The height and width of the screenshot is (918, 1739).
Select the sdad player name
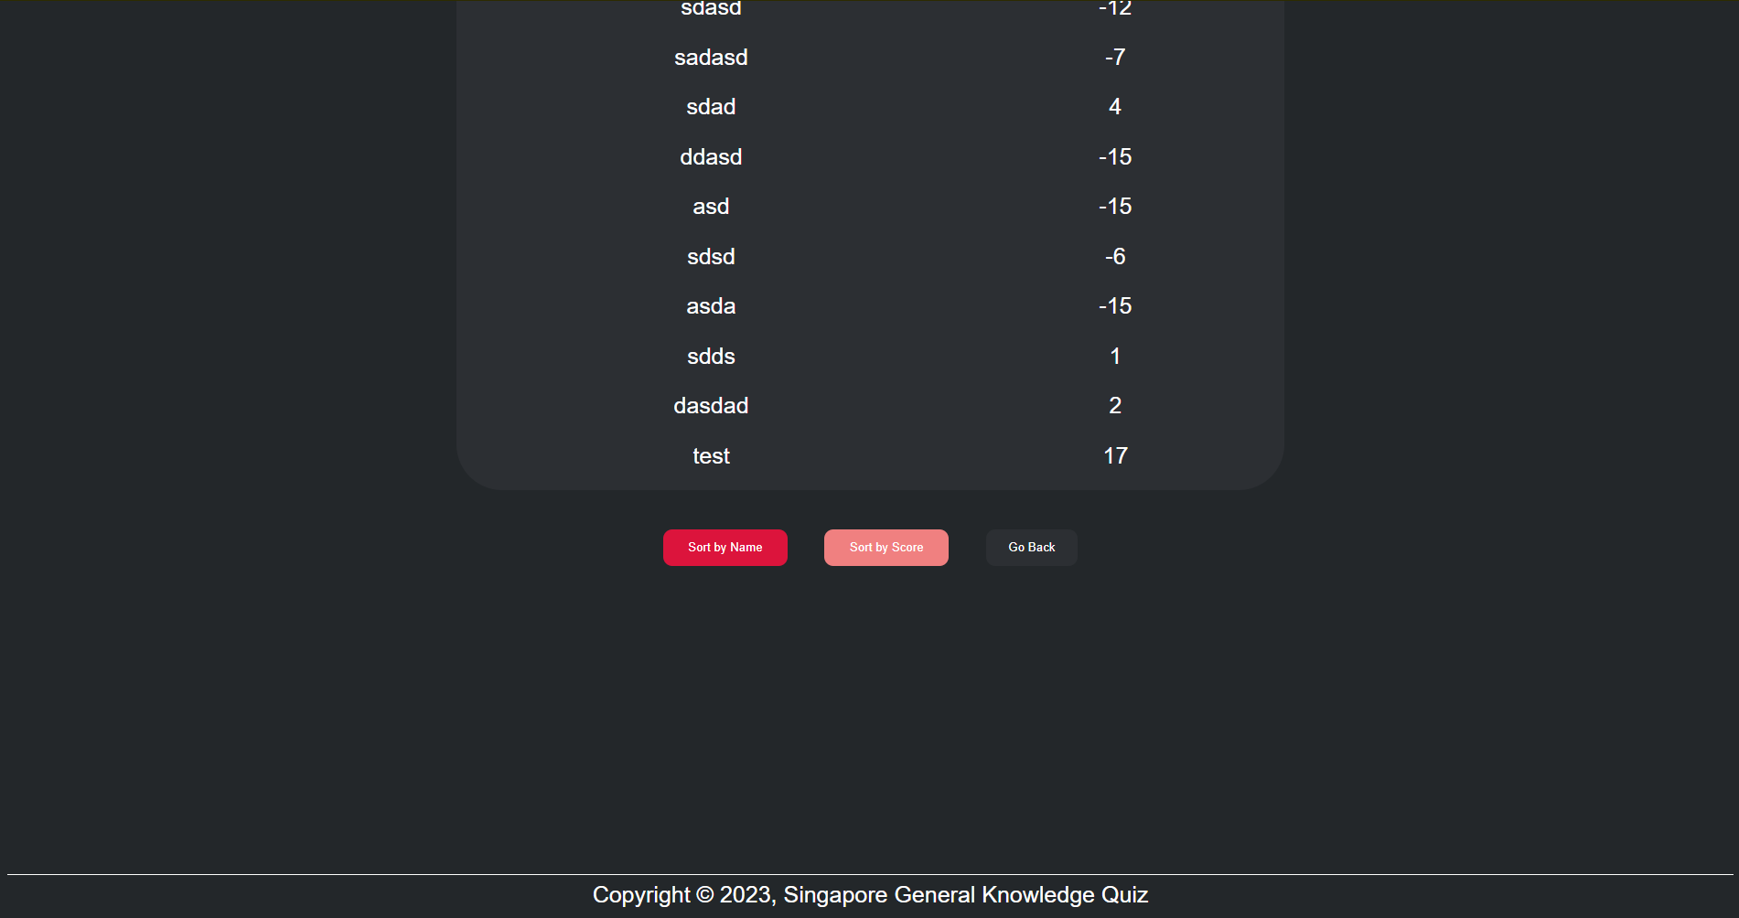pos(711,106)
